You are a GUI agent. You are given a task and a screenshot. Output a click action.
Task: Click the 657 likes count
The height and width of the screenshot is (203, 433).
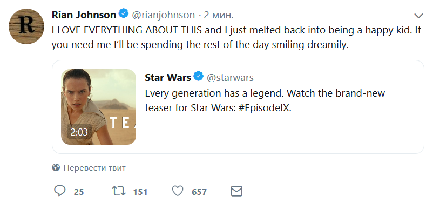[199, 192]
